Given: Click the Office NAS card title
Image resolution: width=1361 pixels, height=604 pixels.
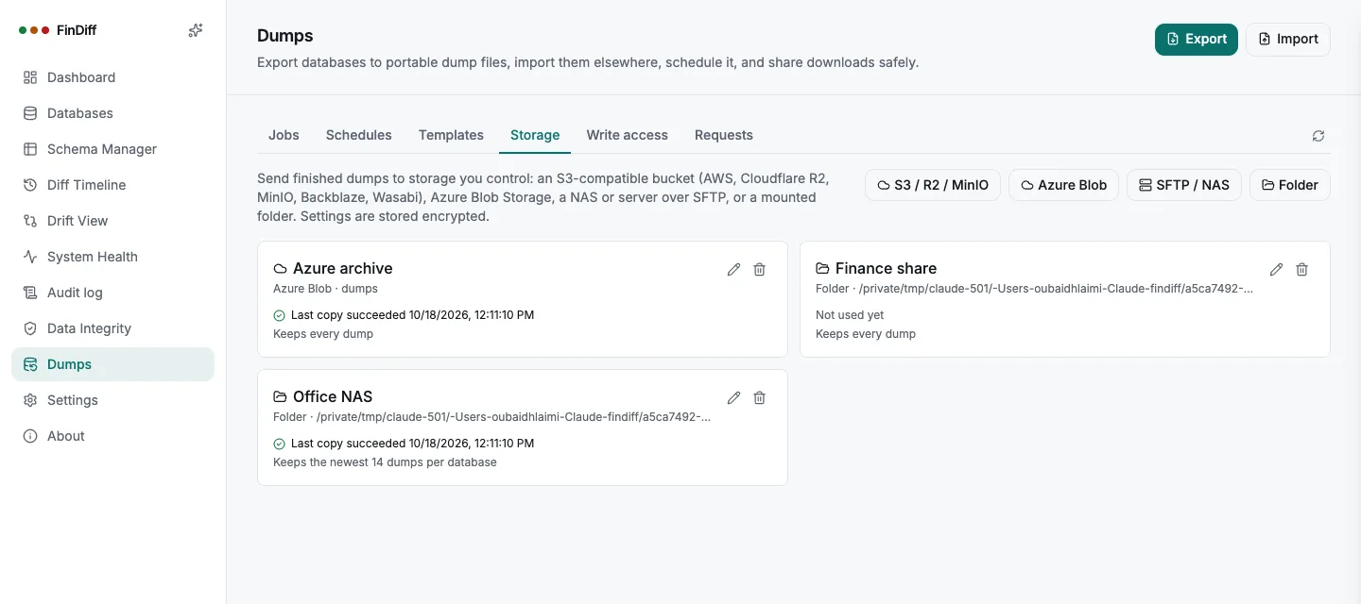Looking at the screenshot, I should point(333,396).
